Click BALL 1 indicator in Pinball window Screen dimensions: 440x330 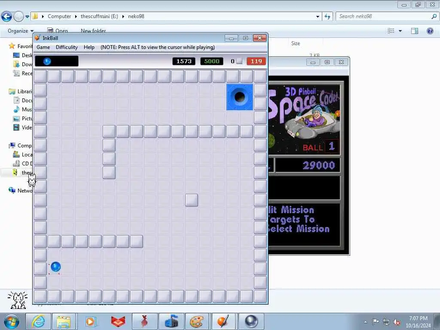pos(321,147)
